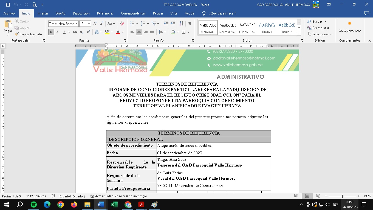
Task: Increase font size with grow icon
Action: (x=95, y=24)
